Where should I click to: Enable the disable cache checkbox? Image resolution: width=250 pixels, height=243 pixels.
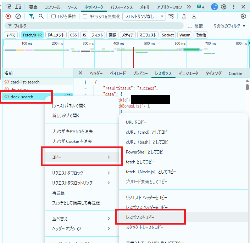point(85,16)
